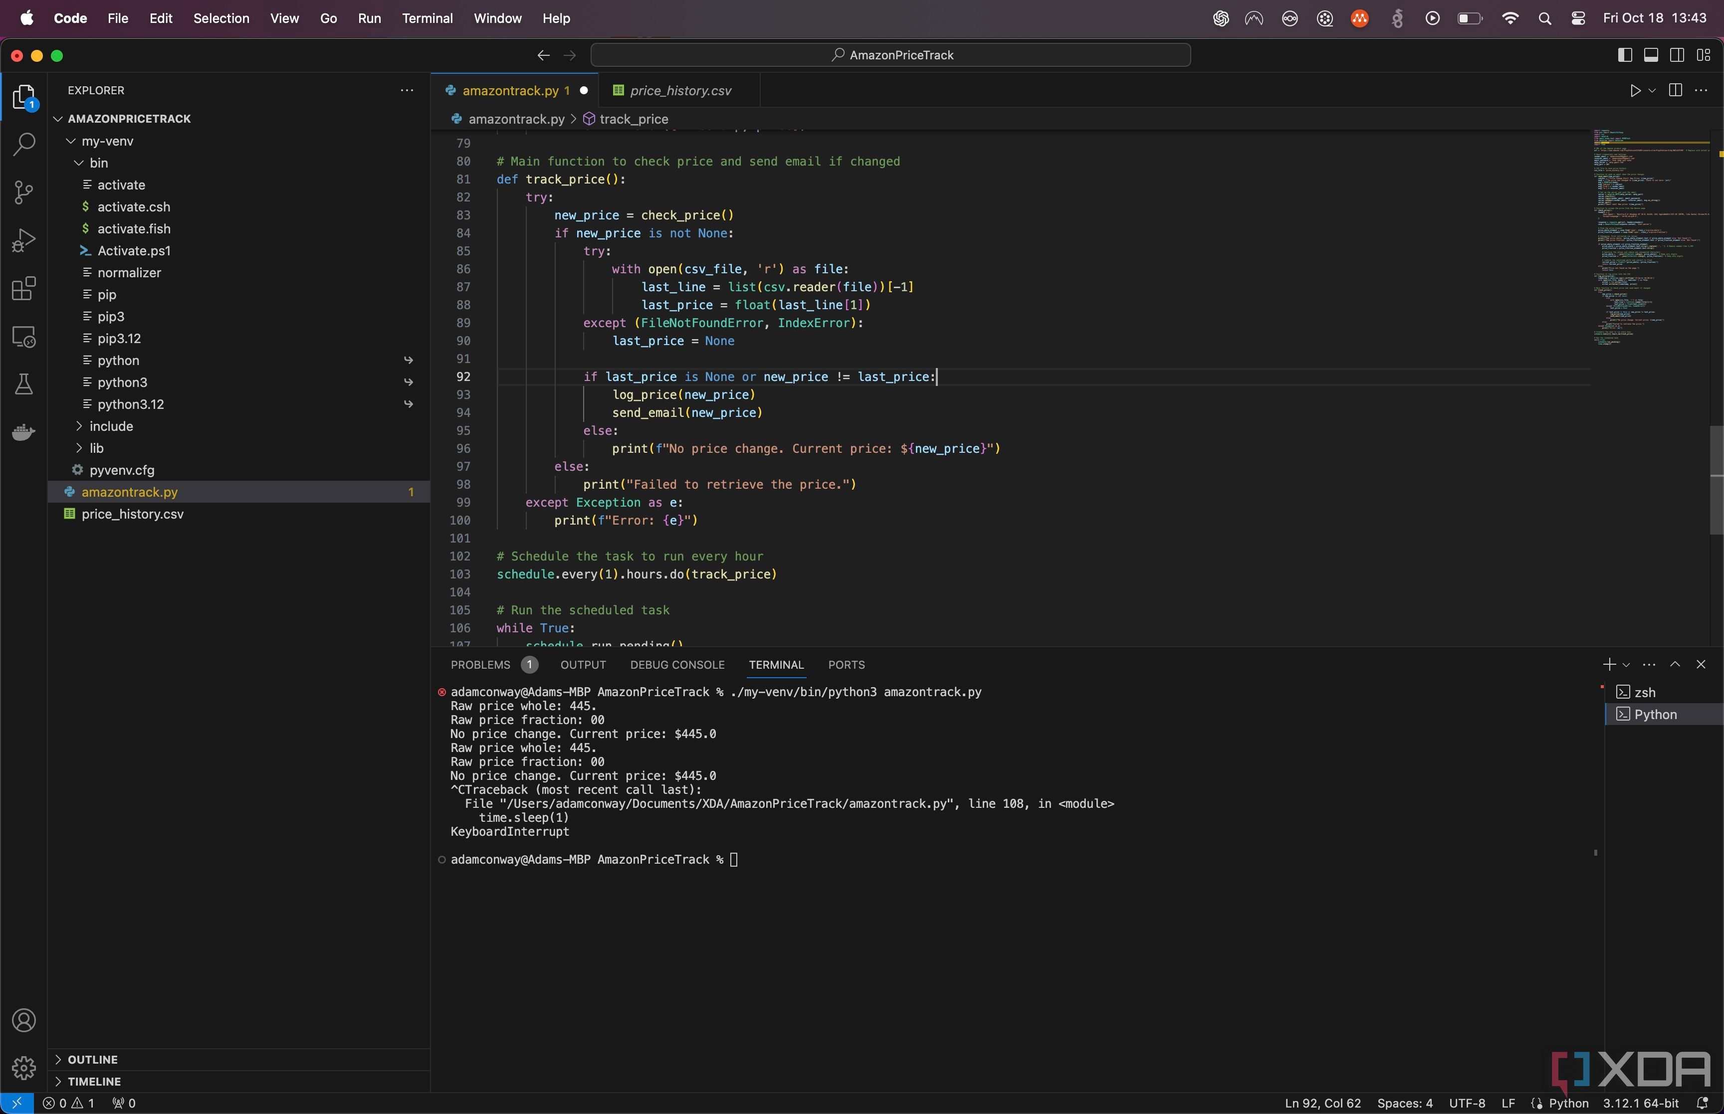Click the ports forwarded status item
Image resolution: width=1724 pixels, height=1114 pixels.
point(124,1103)
